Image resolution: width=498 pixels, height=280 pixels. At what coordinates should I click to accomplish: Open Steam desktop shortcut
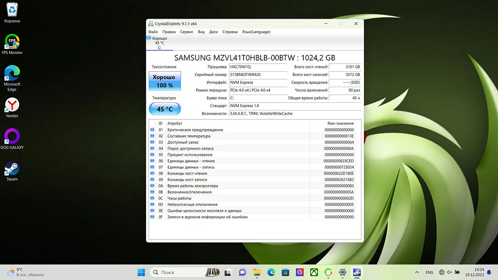(x=12, y=169)
